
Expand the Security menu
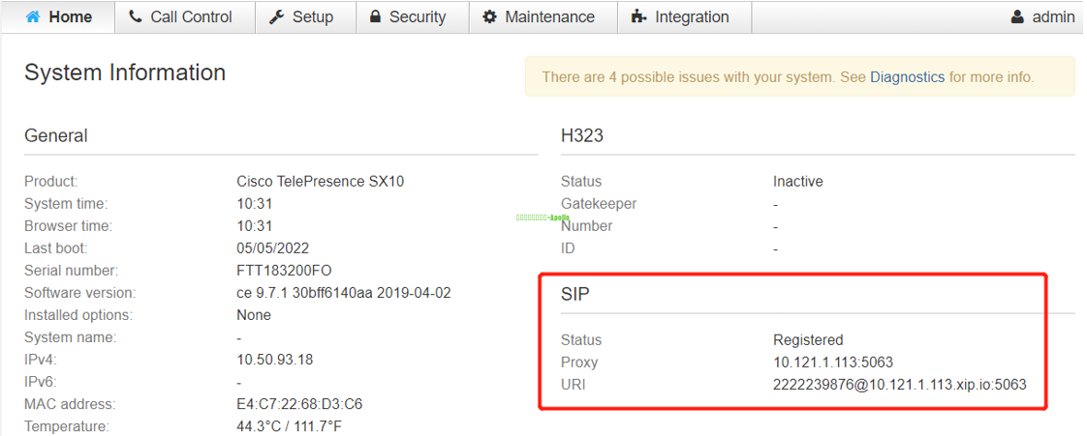[x=418, y=16]
